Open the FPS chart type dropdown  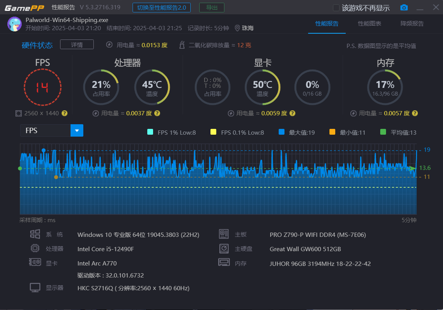(52, 130)
